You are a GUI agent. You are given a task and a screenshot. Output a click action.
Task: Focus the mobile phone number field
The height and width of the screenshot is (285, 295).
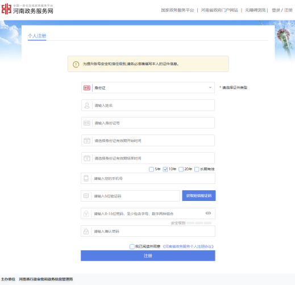[148, 178]
